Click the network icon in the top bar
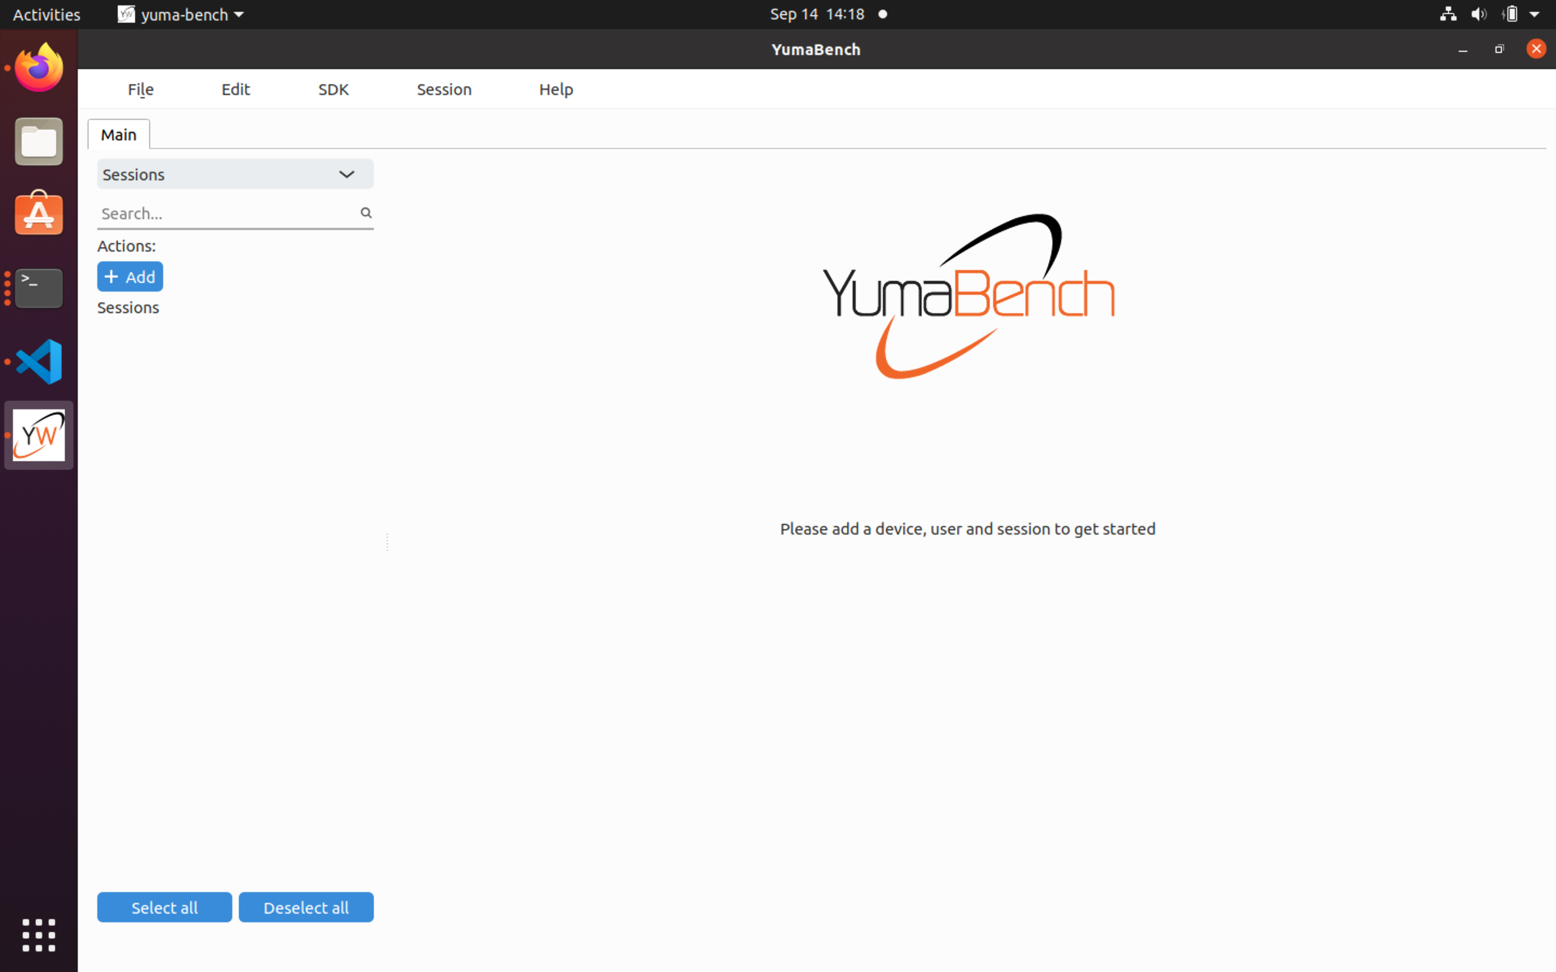The height and width of the screenshot is (972, 1556). click(x=1447, y=13)
